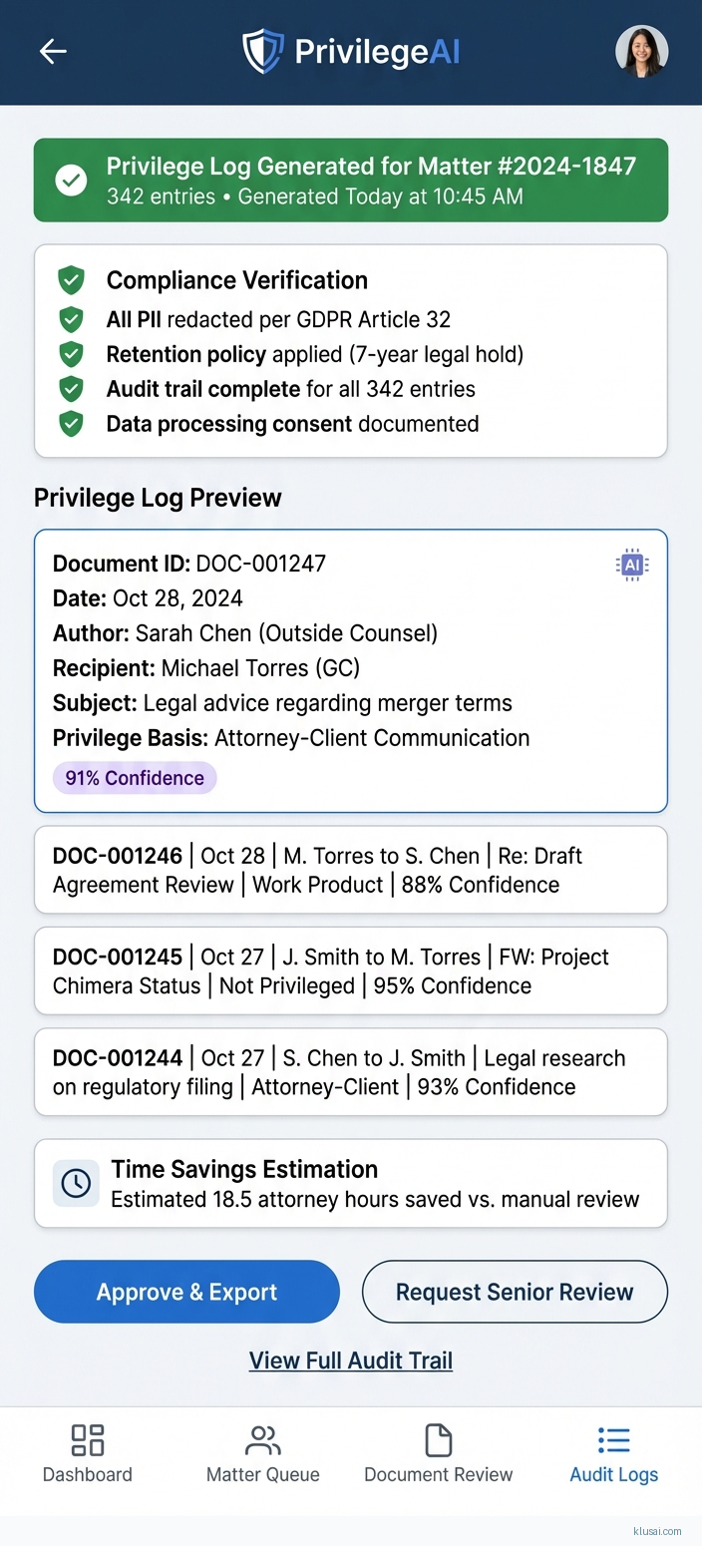The height and width of the screenshot is (1546, 702).
Task: Click the Audit trail complete shield check
Action: tap(71, 389)
